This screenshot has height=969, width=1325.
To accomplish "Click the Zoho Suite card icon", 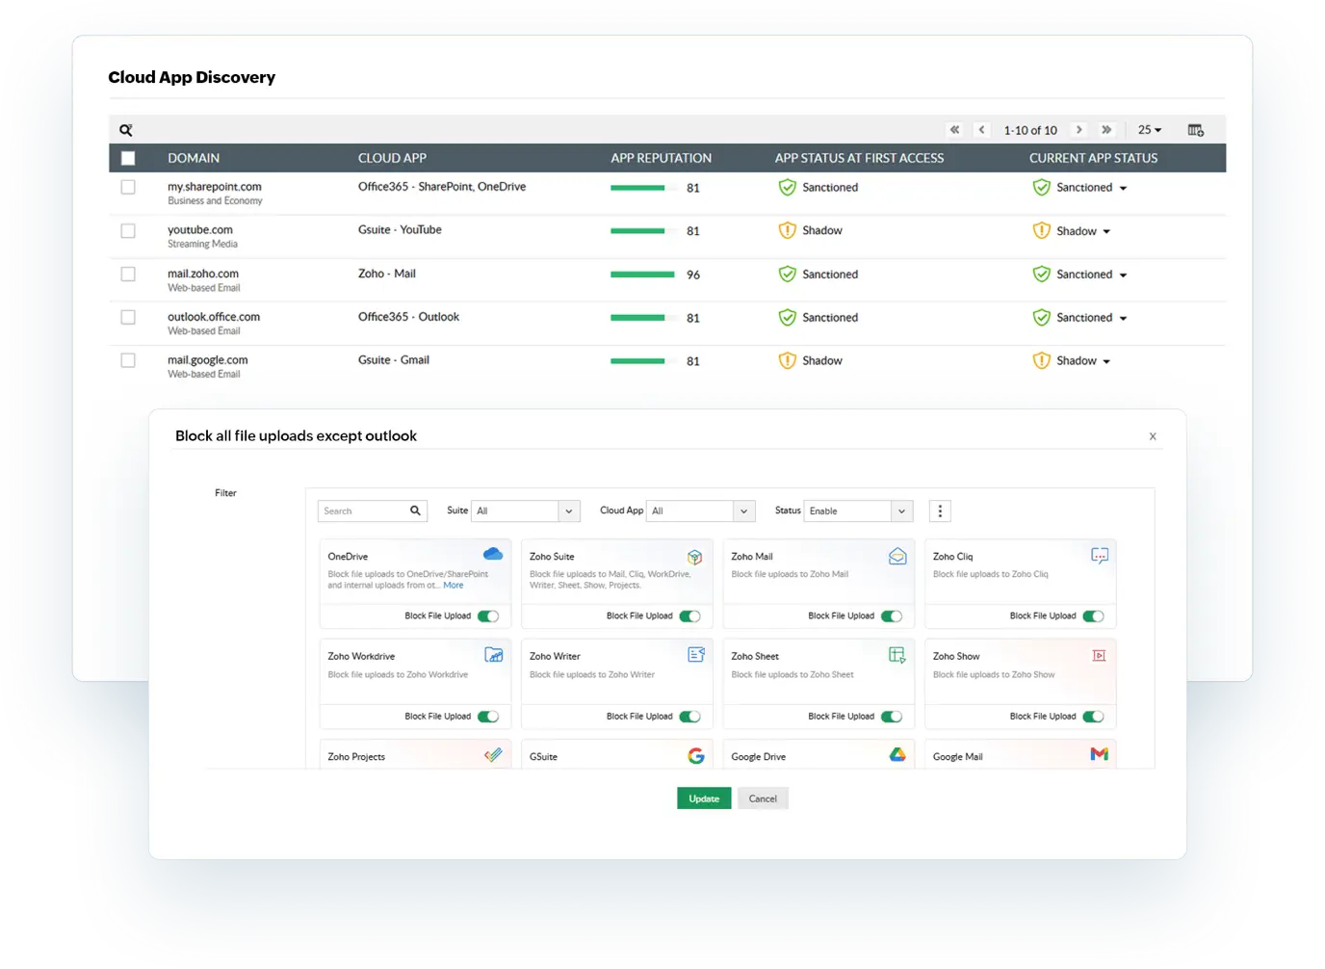I will point(694,557).
